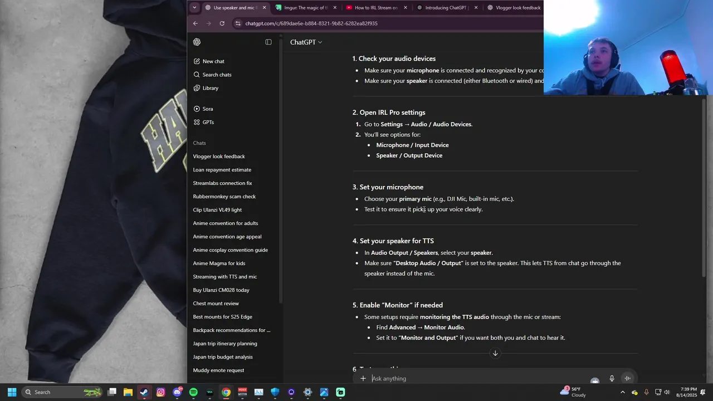This screenshot has height=401, width=713.
Task: Open the 'Rubbermonkey scam check' chat
Action: click(x=224, y=197)
